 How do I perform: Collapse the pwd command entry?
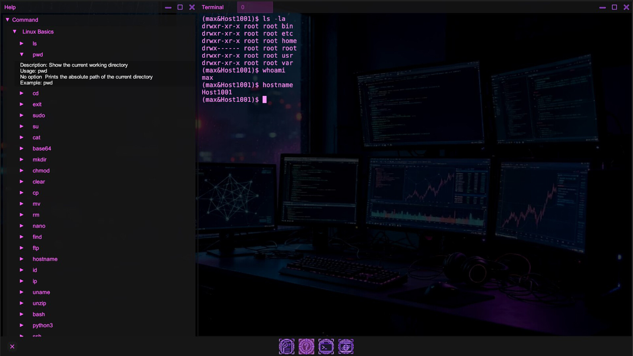pos(22,54)
